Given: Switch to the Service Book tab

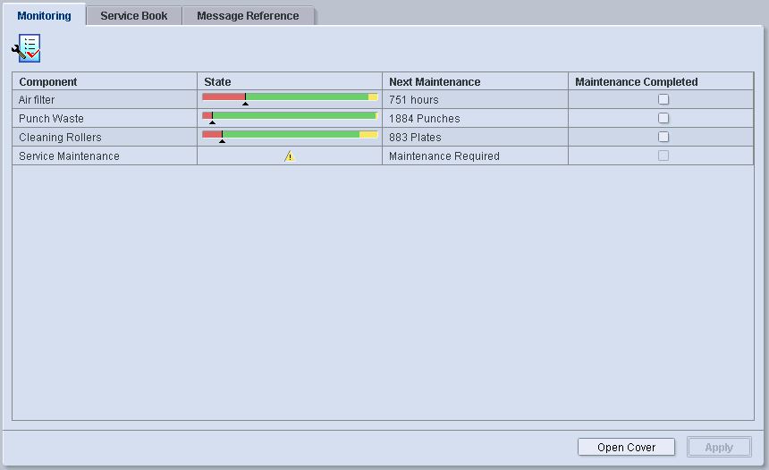Looking at the screenshot, I should point(133,16).
